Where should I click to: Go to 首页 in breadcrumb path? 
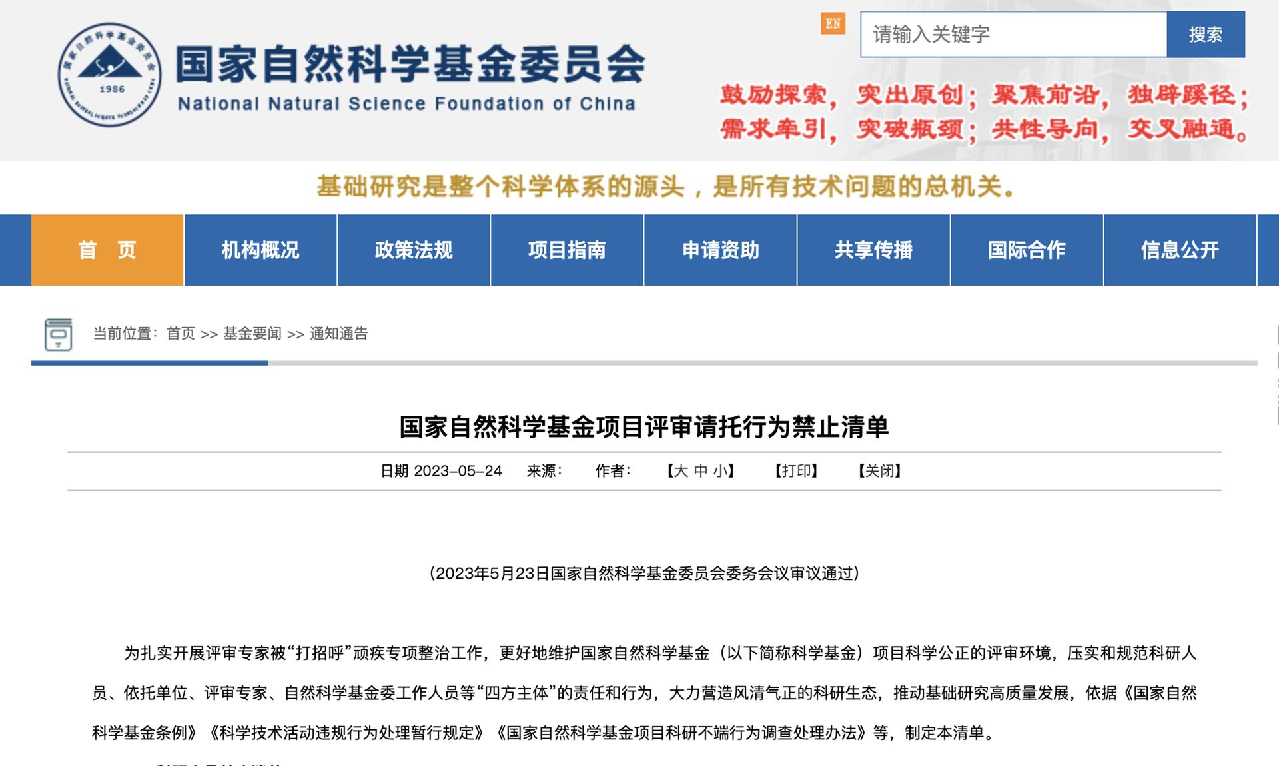pos(181,334)
